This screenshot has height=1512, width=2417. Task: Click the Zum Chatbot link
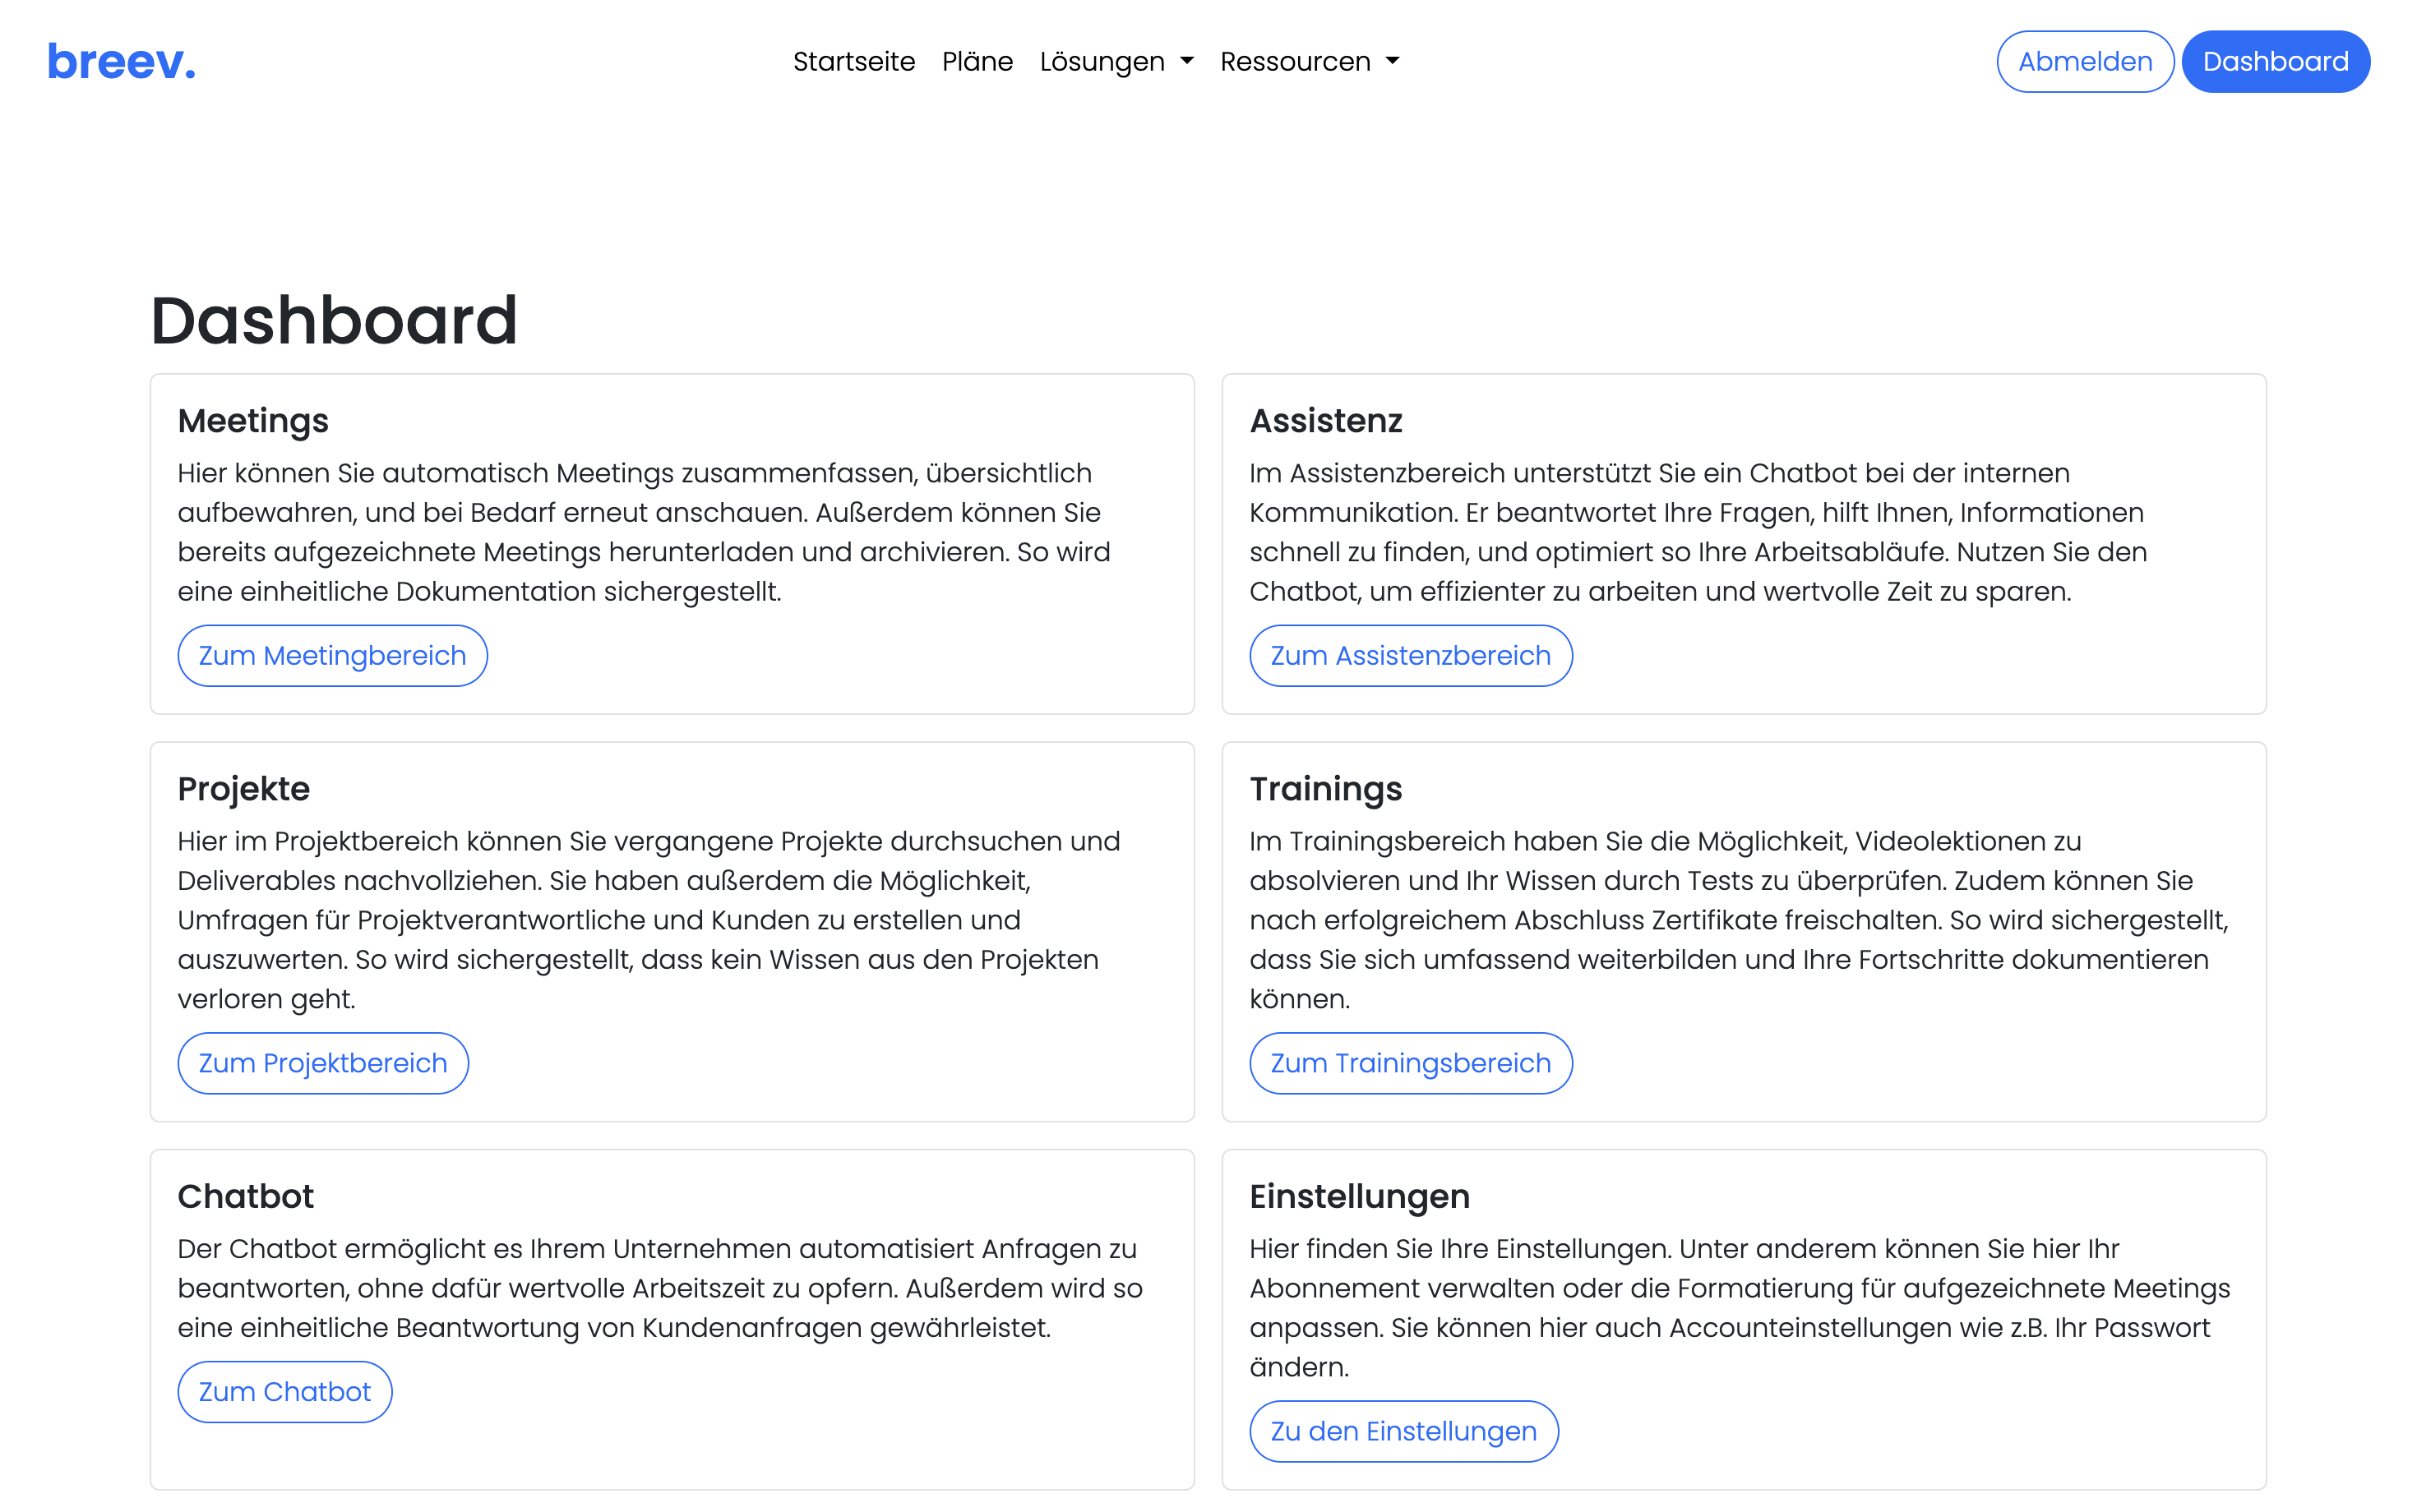[x=284, y=1392]
